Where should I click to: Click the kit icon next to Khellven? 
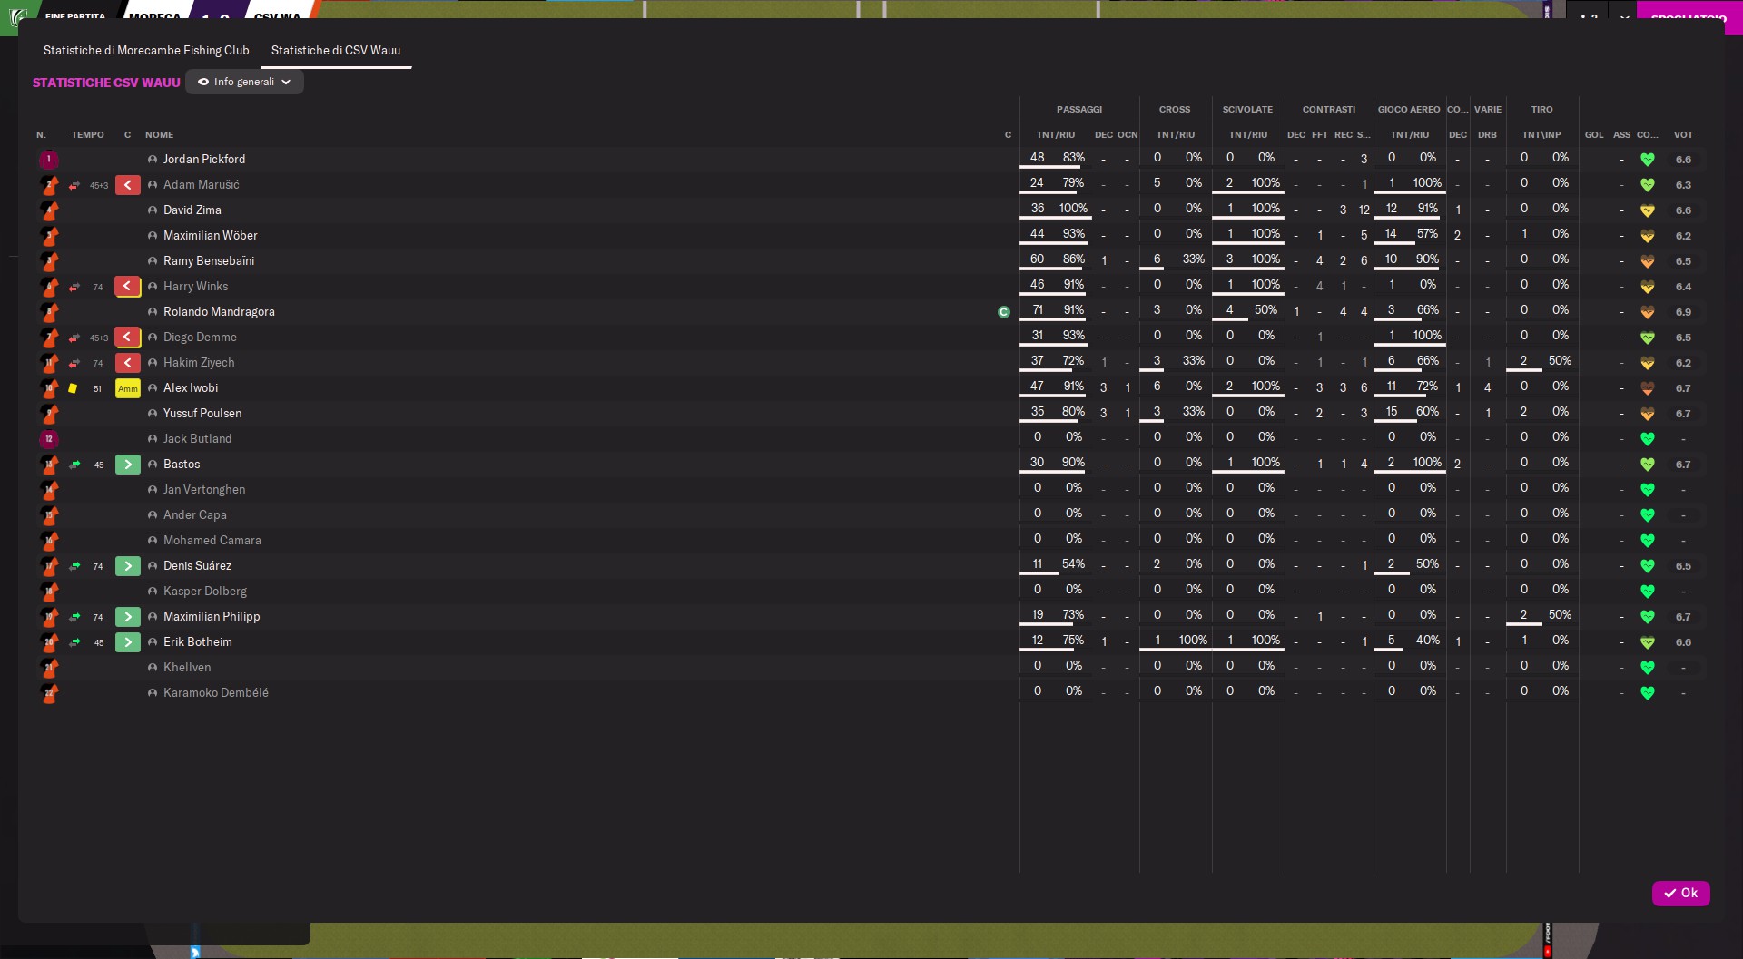49,668
